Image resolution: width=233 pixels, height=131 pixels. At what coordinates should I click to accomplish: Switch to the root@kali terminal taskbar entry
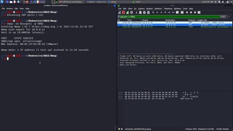click(95, 2)
